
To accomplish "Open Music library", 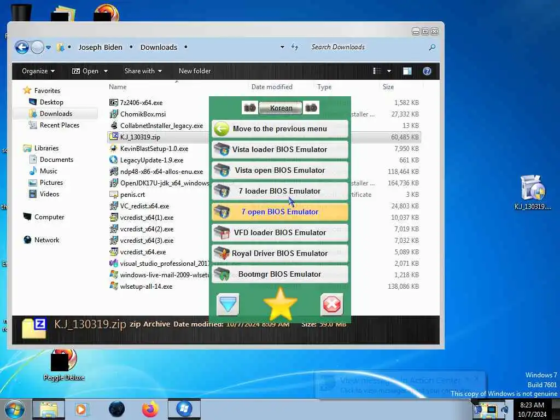I will (x=48, y=171).
